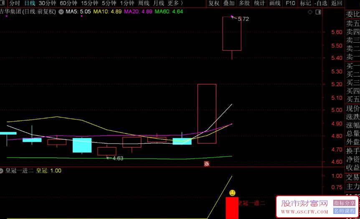Click the red 涨 marker icon
The image size is (360, 219).
click(207, 163)
